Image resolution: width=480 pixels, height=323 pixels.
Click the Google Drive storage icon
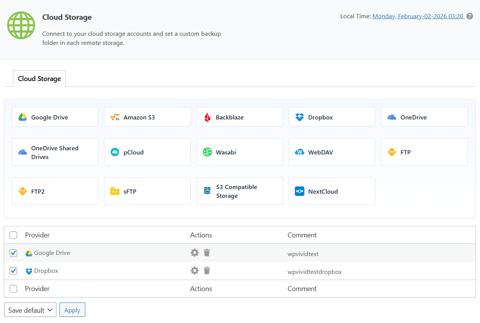click(x=22, y=117)
